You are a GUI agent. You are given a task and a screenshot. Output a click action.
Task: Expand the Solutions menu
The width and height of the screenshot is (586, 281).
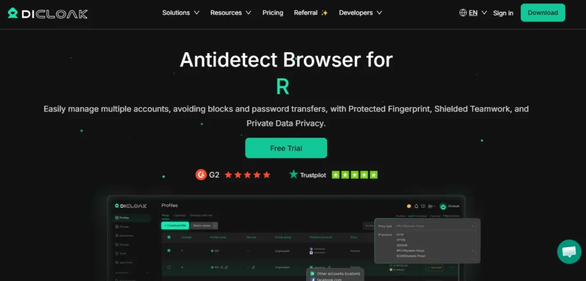pyautogui.click(x=180, y=13)
